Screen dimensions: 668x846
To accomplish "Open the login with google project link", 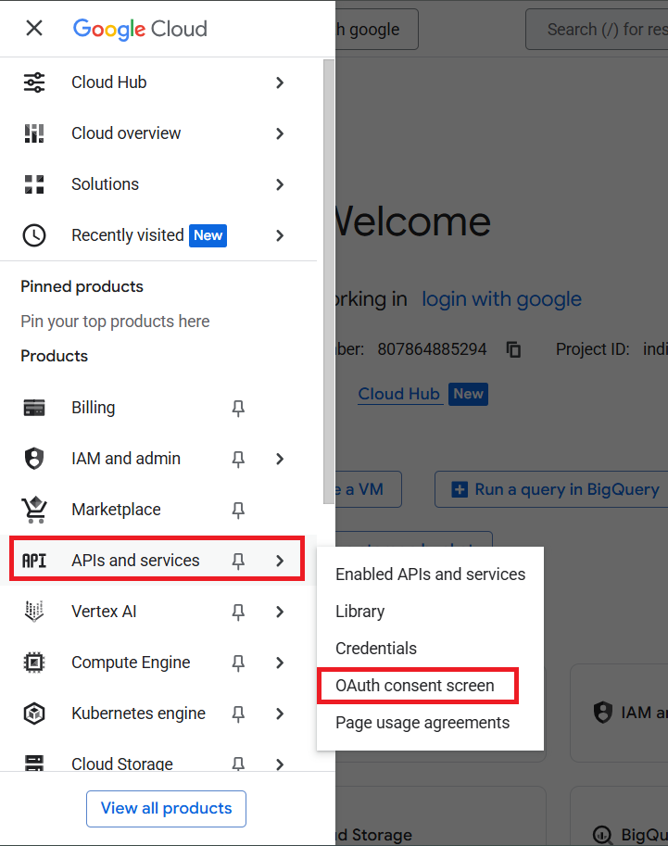I will (501, 299).
